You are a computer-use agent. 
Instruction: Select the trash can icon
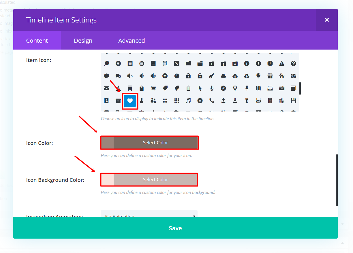coord(188,88)
